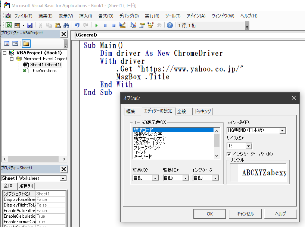Open the Sheet1 Worksheet object dropdown

(x=63, y=178)
